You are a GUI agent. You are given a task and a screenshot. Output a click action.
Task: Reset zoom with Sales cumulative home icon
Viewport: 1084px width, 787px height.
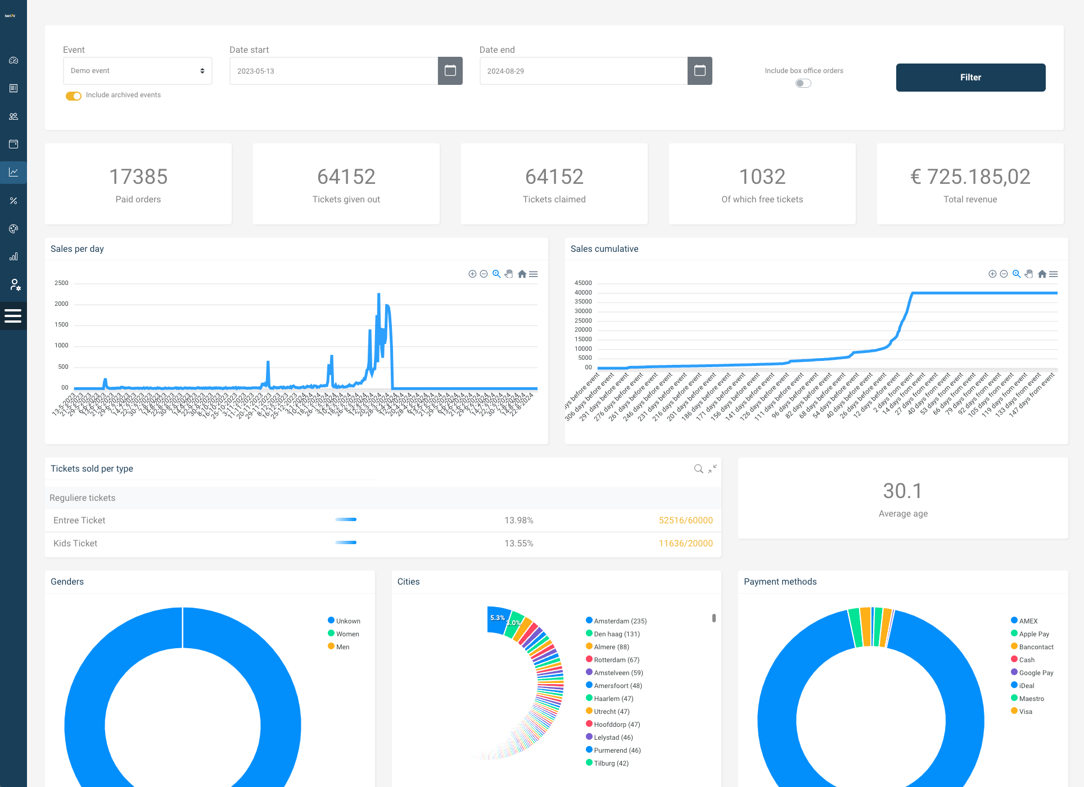tap(1042, 274)
